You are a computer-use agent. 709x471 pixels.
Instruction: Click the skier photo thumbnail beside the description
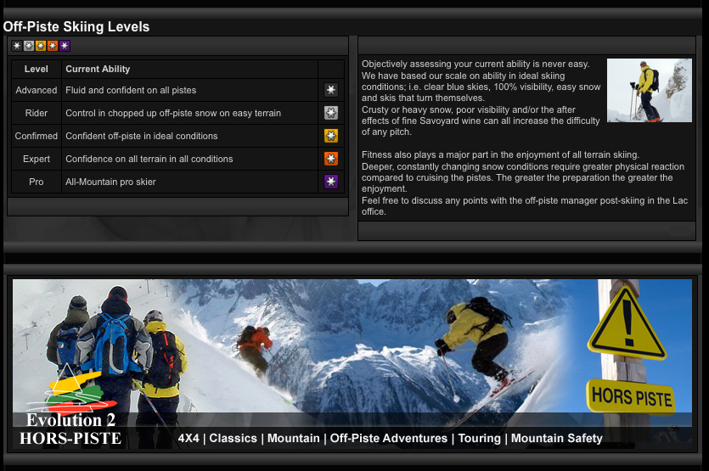click(650, 91)
